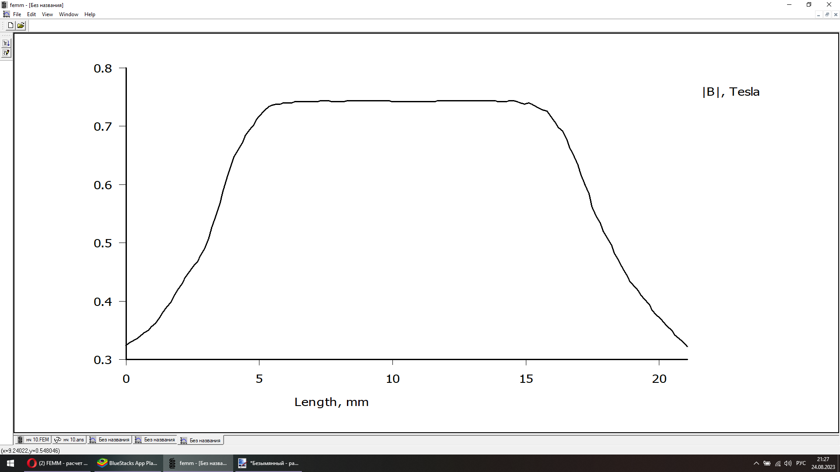Switch to the second Без названия plot tab

155,440
